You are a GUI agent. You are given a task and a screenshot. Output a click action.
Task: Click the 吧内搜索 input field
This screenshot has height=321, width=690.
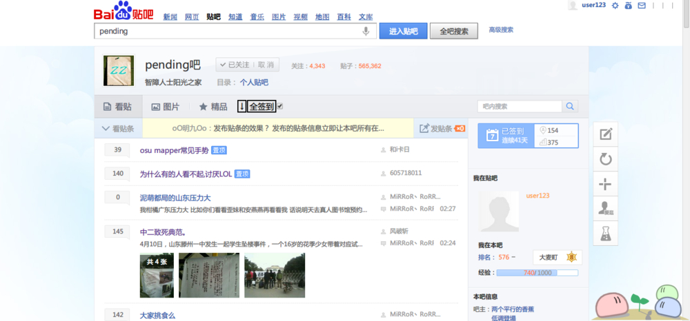[520, 106]
